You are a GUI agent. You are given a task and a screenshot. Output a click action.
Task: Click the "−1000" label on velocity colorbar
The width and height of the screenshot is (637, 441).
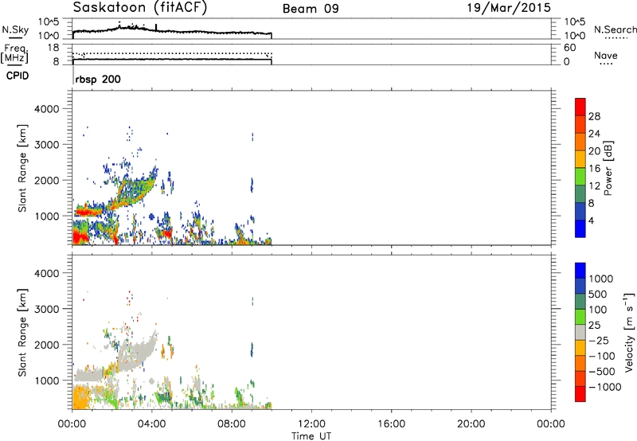click(604, 387)
